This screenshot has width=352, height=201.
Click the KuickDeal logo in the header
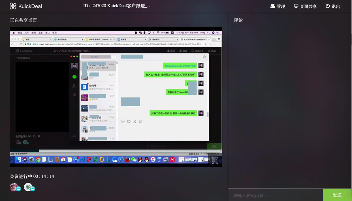click(25, 6)
